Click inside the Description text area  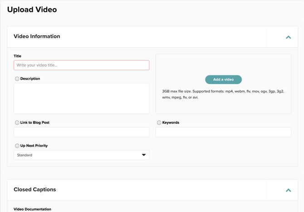pos(81,98)
